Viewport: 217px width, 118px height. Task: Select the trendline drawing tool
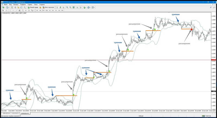click(16, 10)
